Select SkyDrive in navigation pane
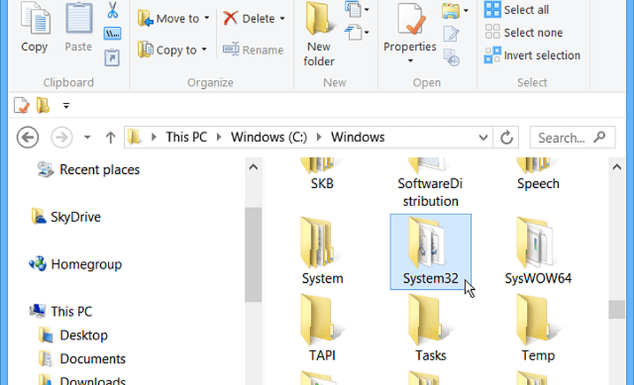 tap(67, 217)
